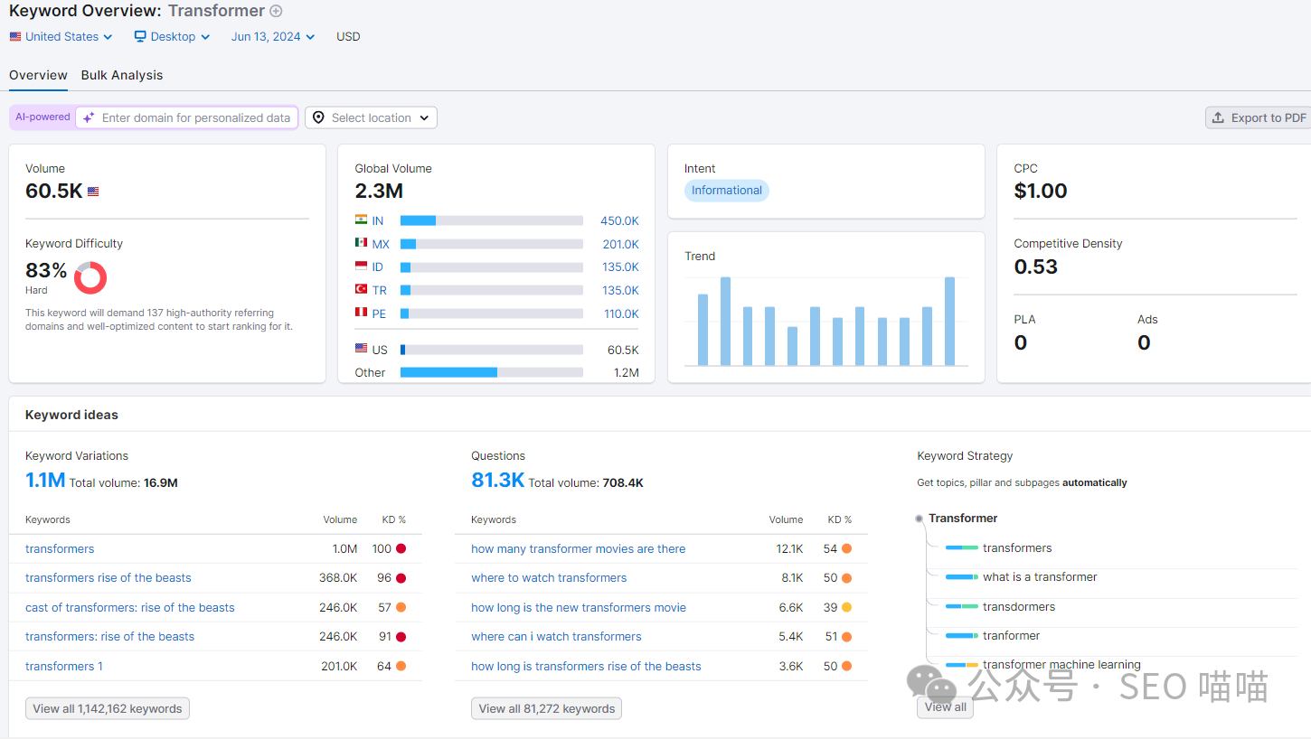Click the Informational intent badge
This screenshot has width=1311, height=739.
coord(726,191)
